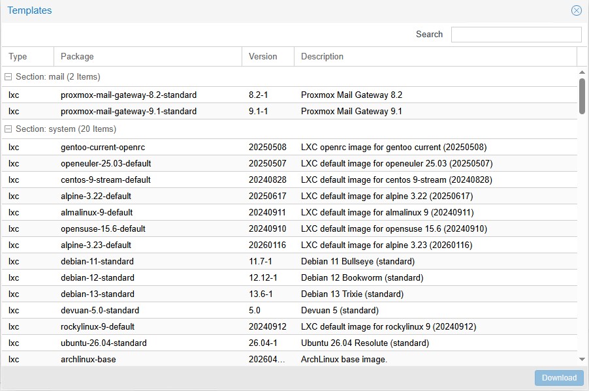
Task: Select alpine-3.22-default package
Action: (x=96, y=196)
